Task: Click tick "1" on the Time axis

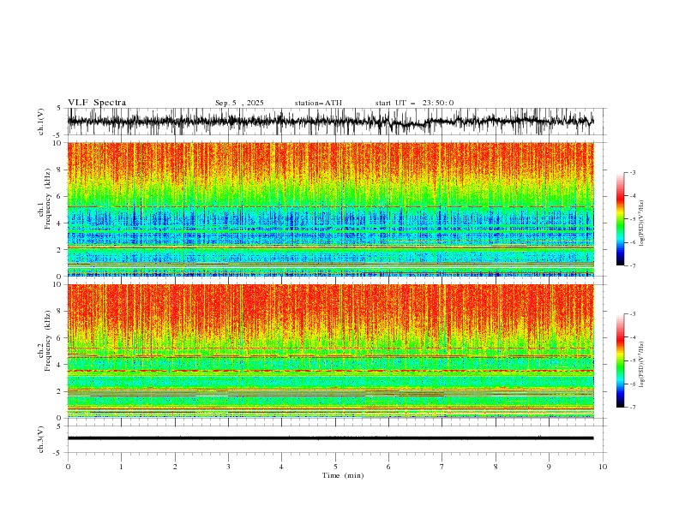Action: coord(121,467)
